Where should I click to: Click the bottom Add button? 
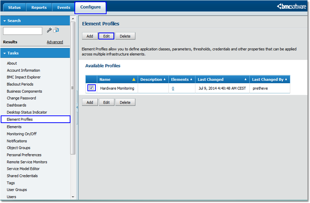(x=90, y=102)
